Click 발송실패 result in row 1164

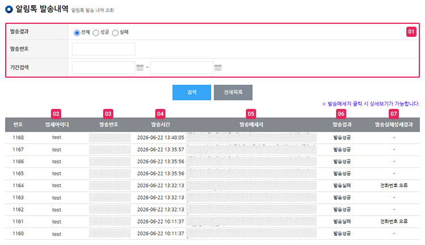342,185
